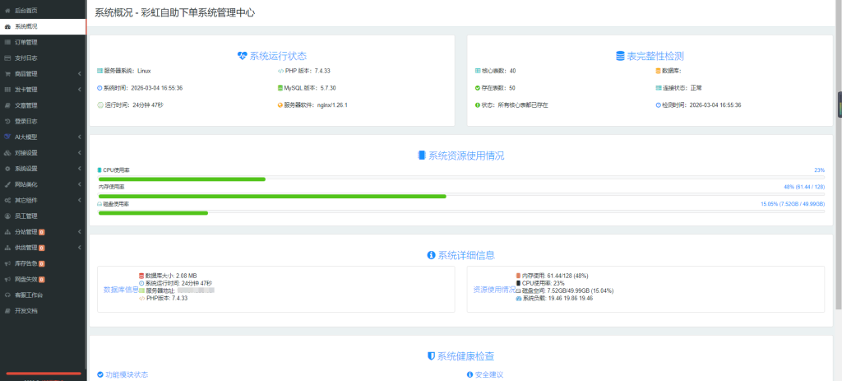Expand the 商品管理 submenu arrow
The width and height of the screenshot is (842, 381).
[x=78, y=73]
